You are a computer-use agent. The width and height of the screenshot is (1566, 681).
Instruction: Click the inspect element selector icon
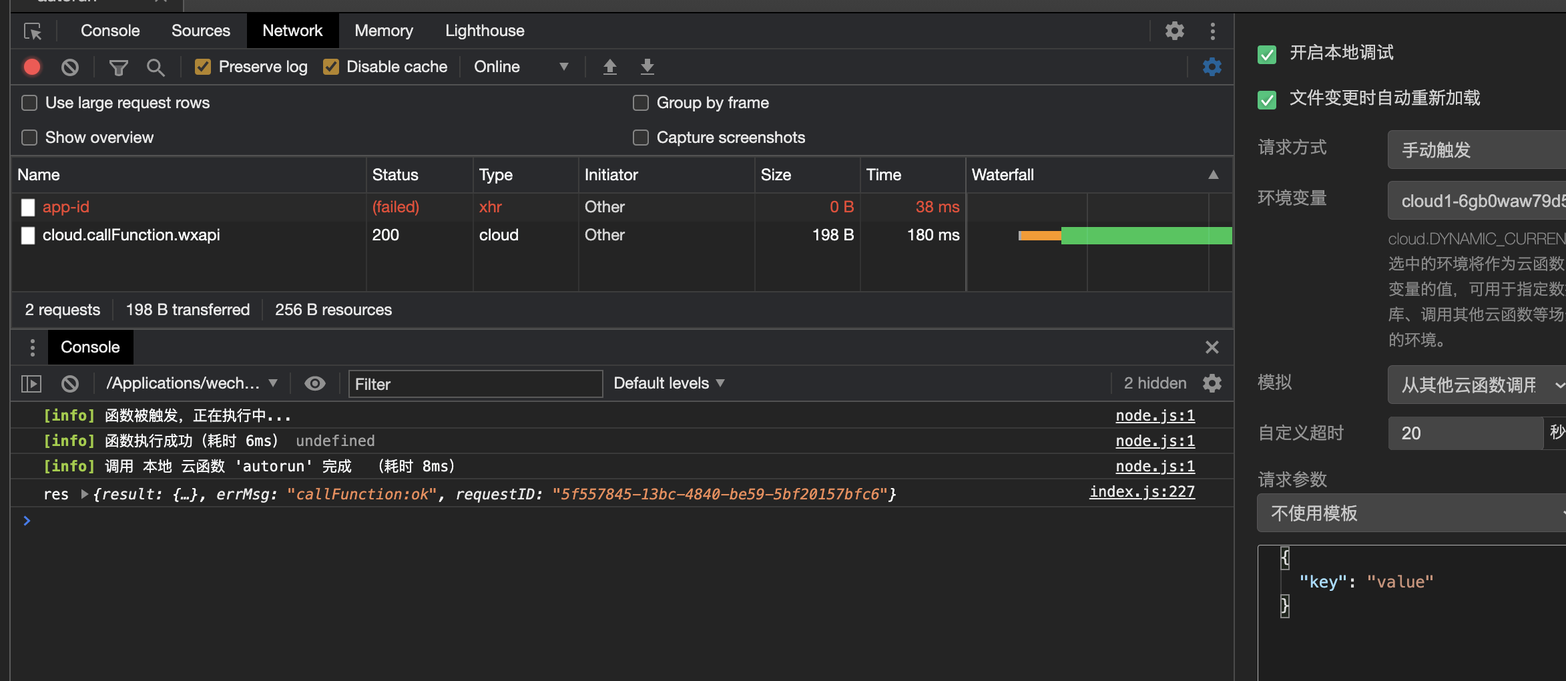coord(32,31)
